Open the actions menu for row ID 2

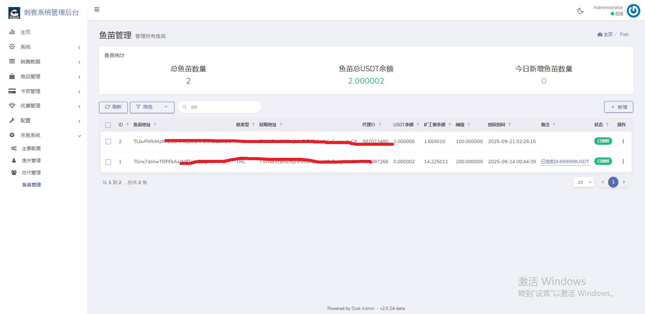[623, 141]
